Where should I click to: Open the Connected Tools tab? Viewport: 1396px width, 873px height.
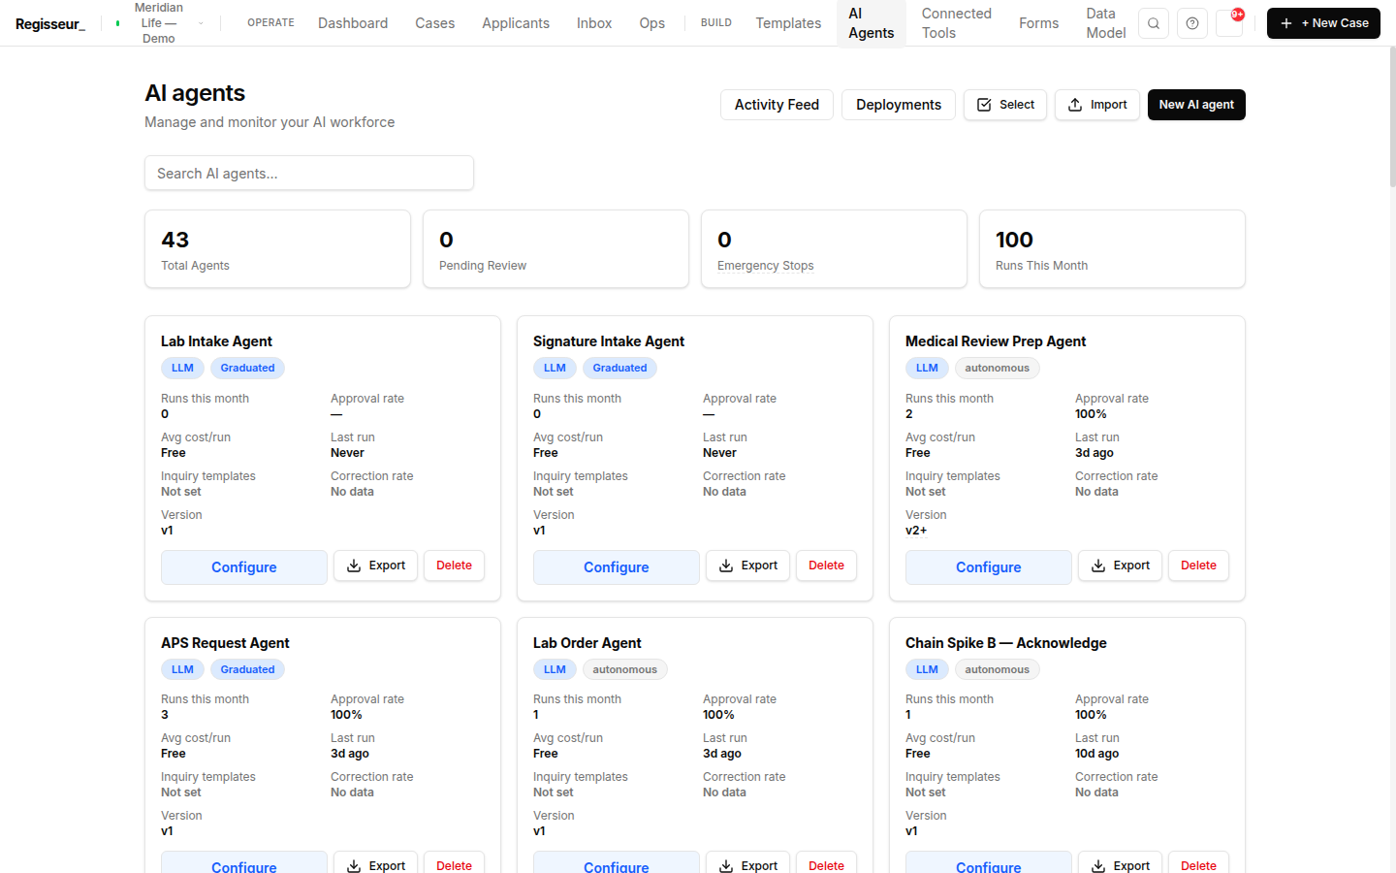click(x=957, y=23)
